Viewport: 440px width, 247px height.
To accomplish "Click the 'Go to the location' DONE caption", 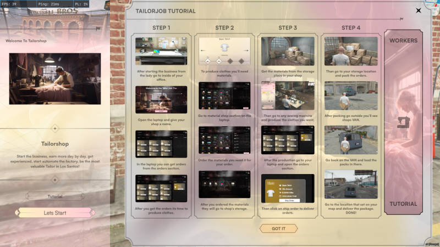I will [x=351, y=209].
